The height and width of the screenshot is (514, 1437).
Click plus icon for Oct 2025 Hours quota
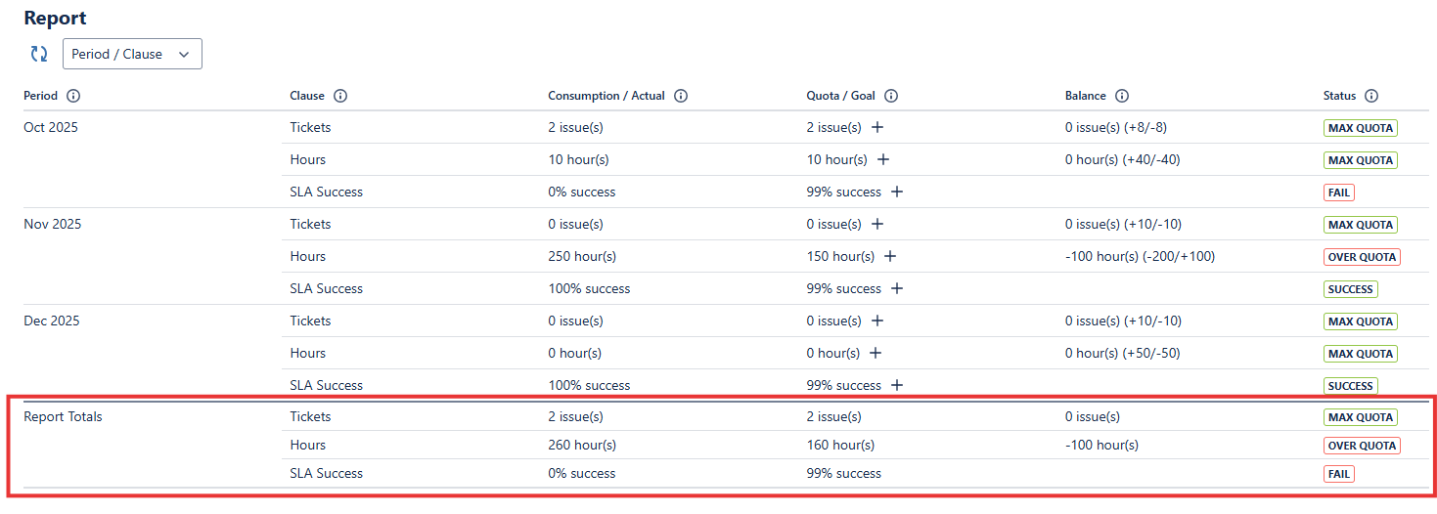[x=883, y=159]
